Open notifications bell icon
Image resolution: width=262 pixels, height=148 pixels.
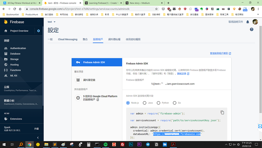[248, 22]
